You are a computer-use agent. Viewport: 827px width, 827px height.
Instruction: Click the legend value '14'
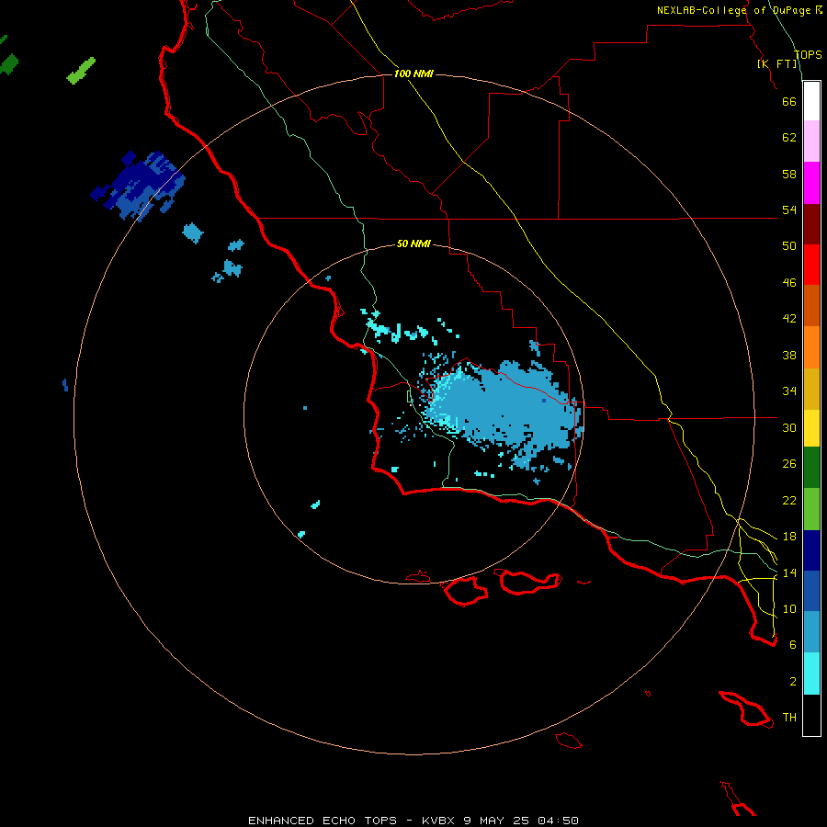coord(789,572)
